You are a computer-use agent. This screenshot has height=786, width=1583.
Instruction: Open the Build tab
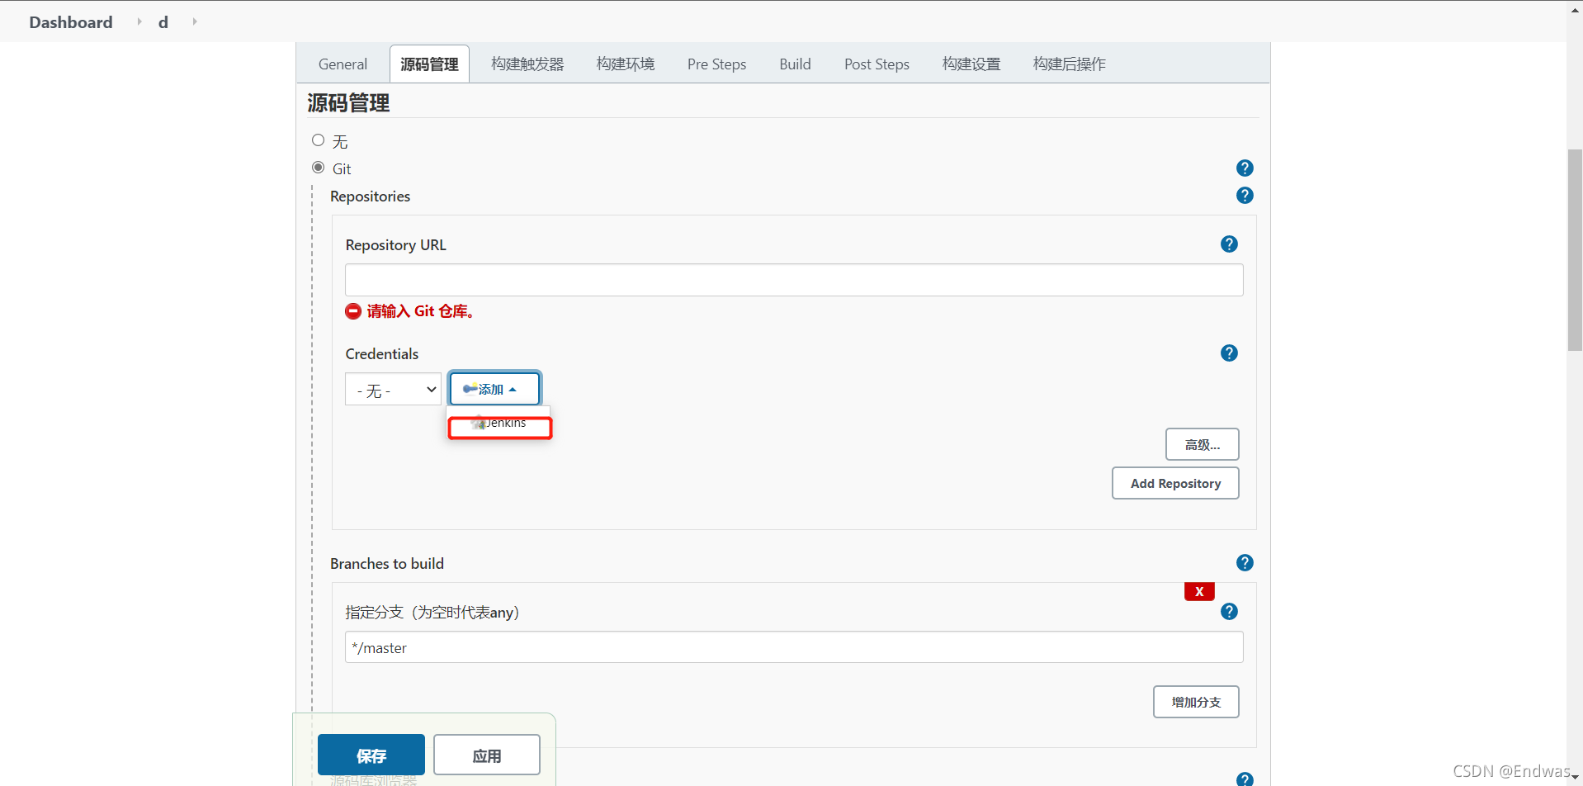coord(795,64)
